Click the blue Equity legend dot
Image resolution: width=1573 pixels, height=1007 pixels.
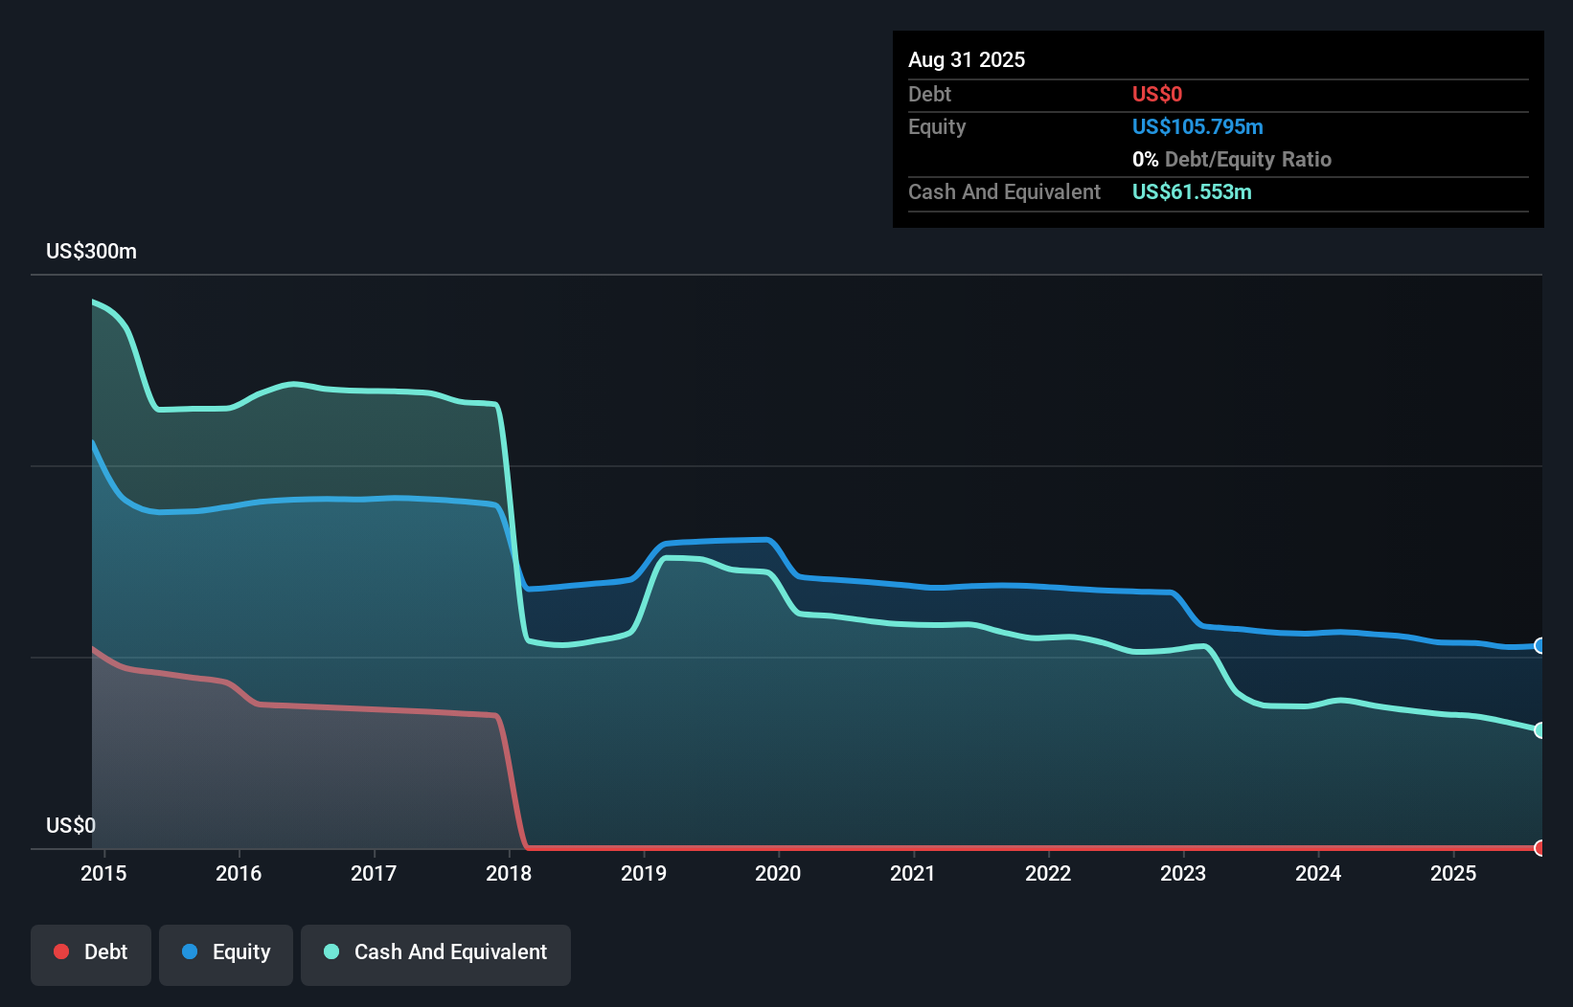coord(189,951)
